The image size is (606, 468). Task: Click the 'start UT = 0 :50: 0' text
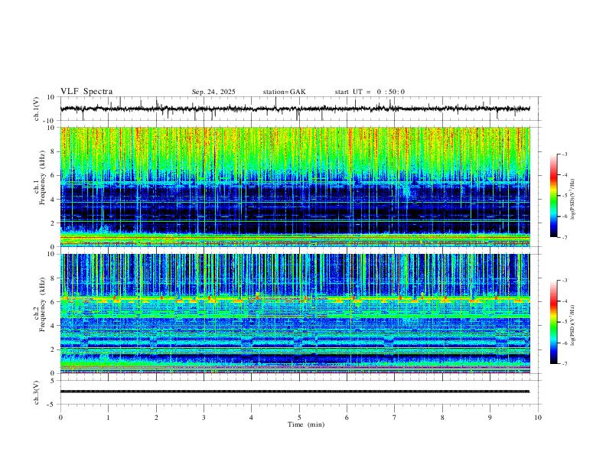370,92
